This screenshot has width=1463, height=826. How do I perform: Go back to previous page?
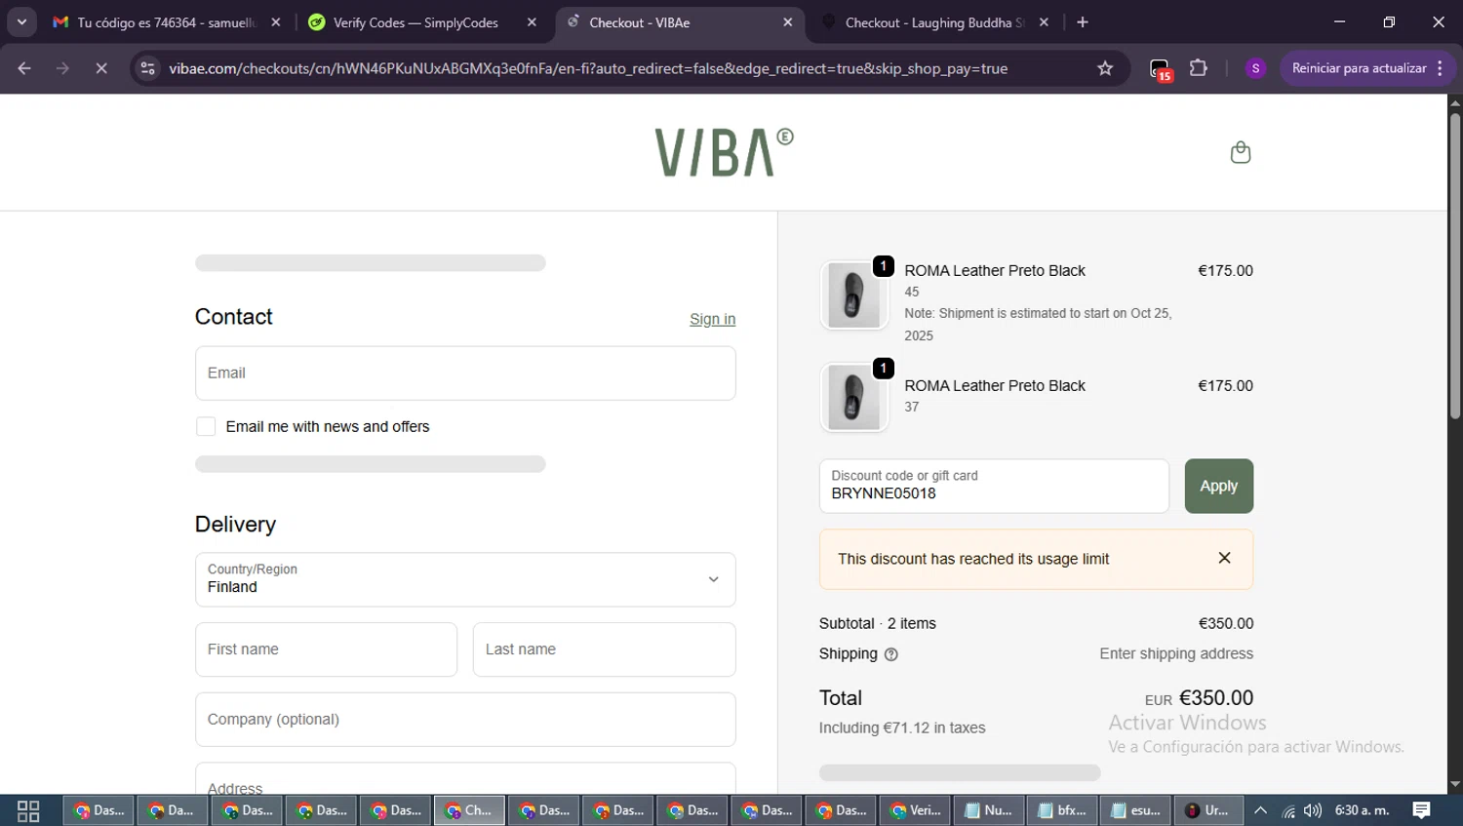point(24,68)
